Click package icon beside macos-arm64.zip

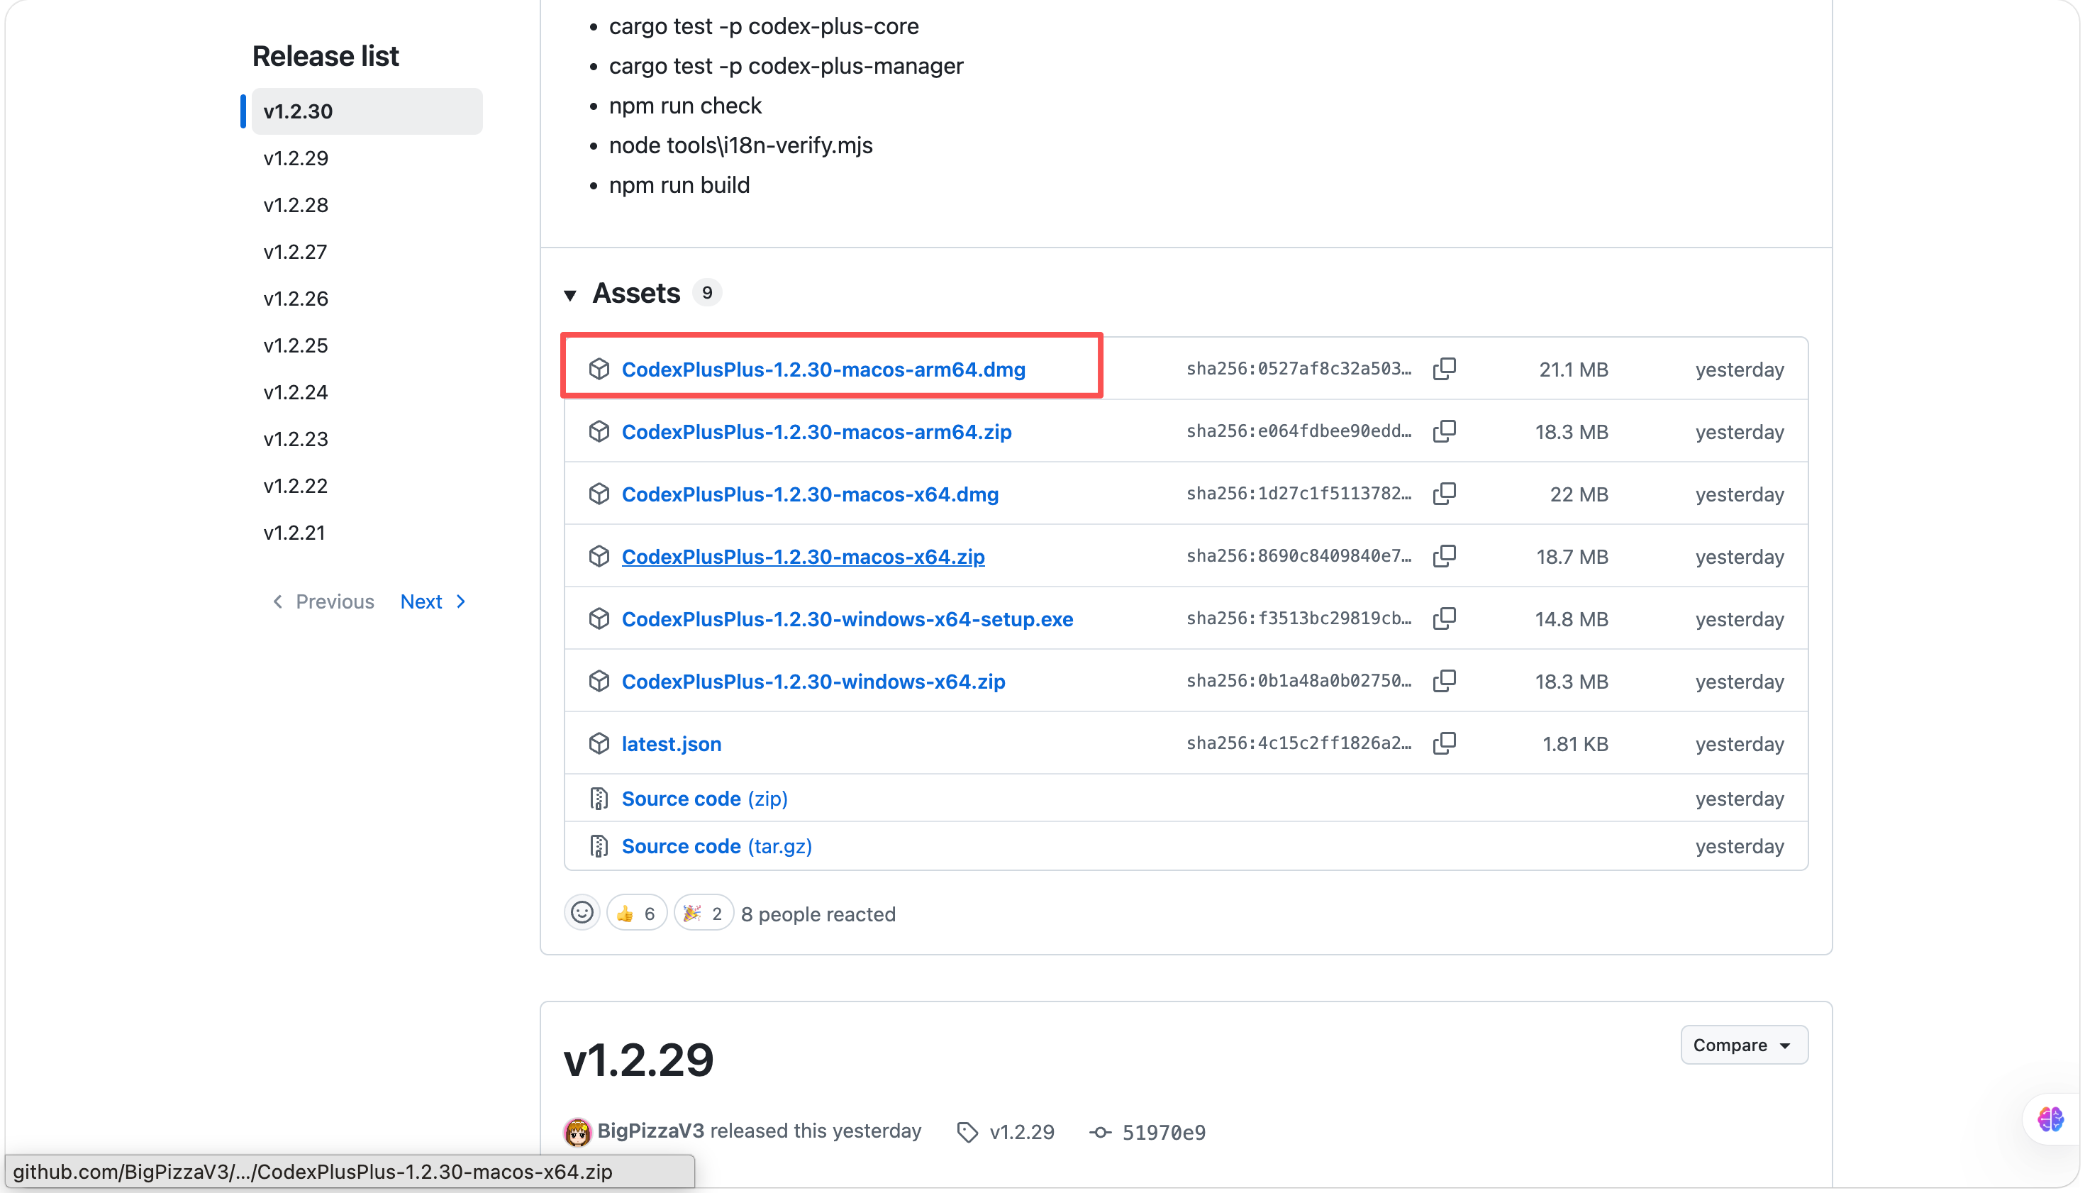[x=599, y=431]
